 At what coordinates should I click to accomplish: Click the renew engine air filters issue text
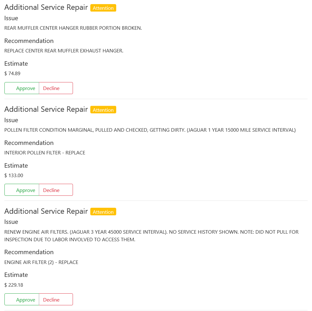click(x=151, y=236)
